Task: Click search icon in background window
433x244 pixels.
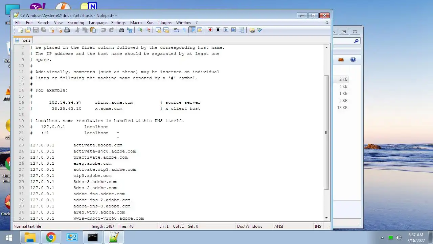Action: [x=356, y=41]
